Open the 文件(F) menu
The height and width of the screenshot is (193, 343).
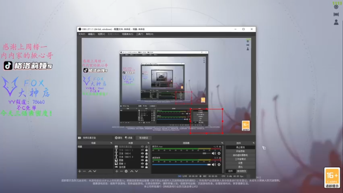82,34
